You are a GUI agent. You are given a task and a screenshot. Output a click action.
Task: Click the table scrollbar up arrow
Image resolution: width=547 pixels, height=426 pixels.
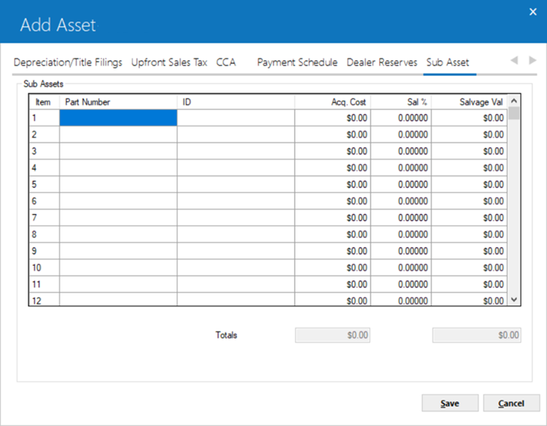(514, 101)
